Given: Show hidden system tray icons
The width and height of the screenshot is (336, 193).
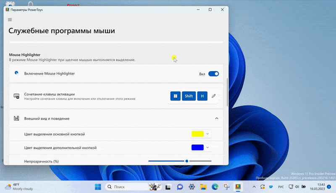Looking at the screenshot, I should 254,187.
